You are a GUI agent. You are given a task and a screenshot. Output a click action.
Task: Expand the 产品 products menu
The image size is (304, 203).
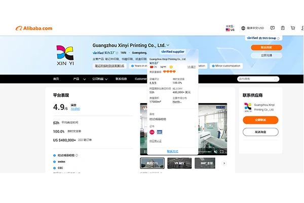(80, 79)
